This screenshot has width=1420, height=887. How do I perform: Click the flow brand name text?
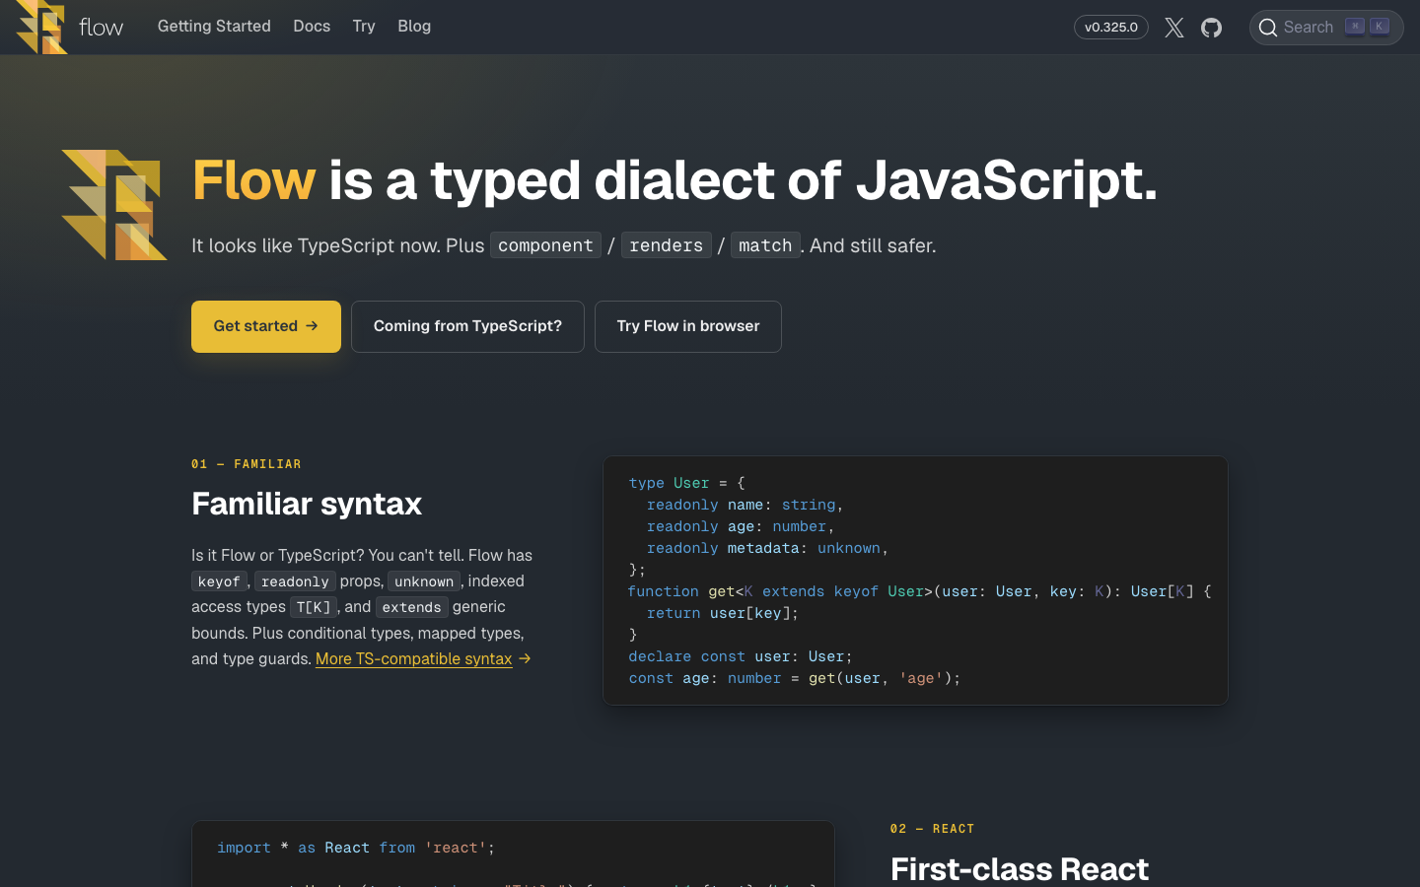click(x=101, y=28)
